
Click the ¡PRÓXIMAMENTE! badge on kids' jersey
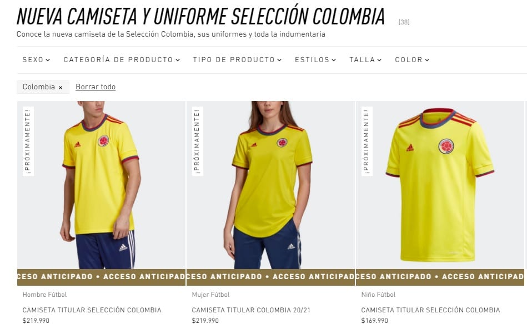[x=367, y=141]
